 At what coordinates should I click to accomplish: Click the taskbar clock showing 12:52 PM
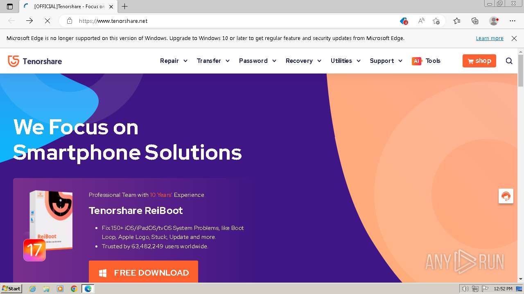[503, 289]
